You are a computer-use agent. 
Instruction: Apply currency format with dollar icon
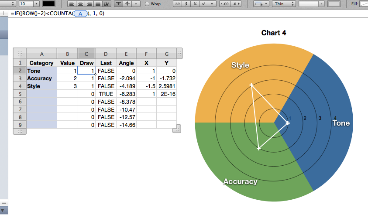[186, 3]
